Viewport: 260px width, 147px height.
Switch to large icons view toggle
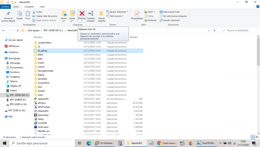click(257, 137)
